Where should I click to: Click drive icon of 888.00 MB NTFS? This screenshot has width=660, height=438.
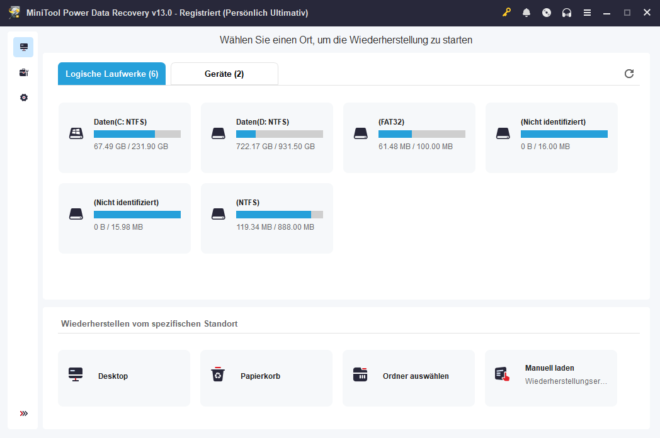tap(219, 214)
